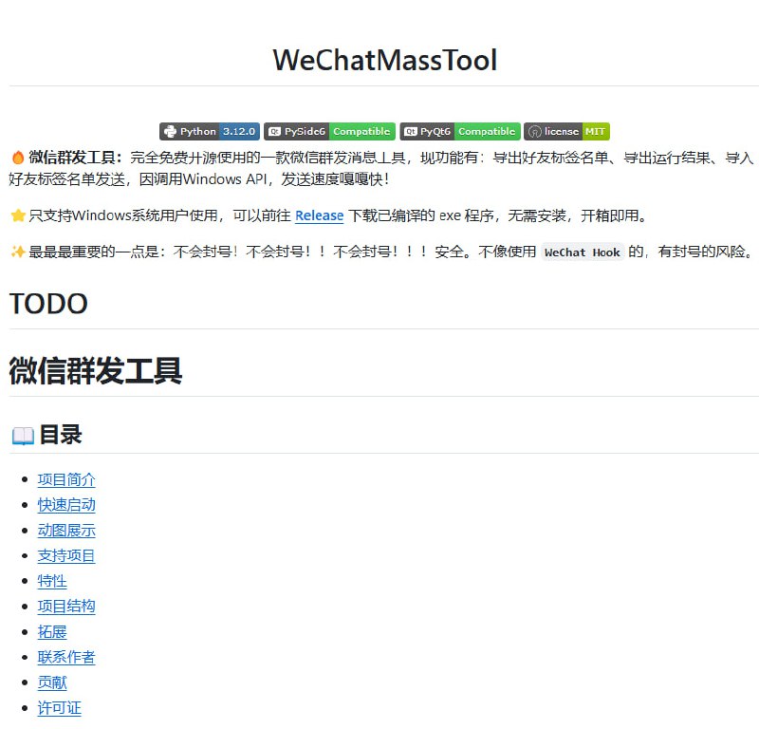Open the 联系作者 section link
This screenshot has height=729, width=759.
pyautogui.click(x=65, y=656)
